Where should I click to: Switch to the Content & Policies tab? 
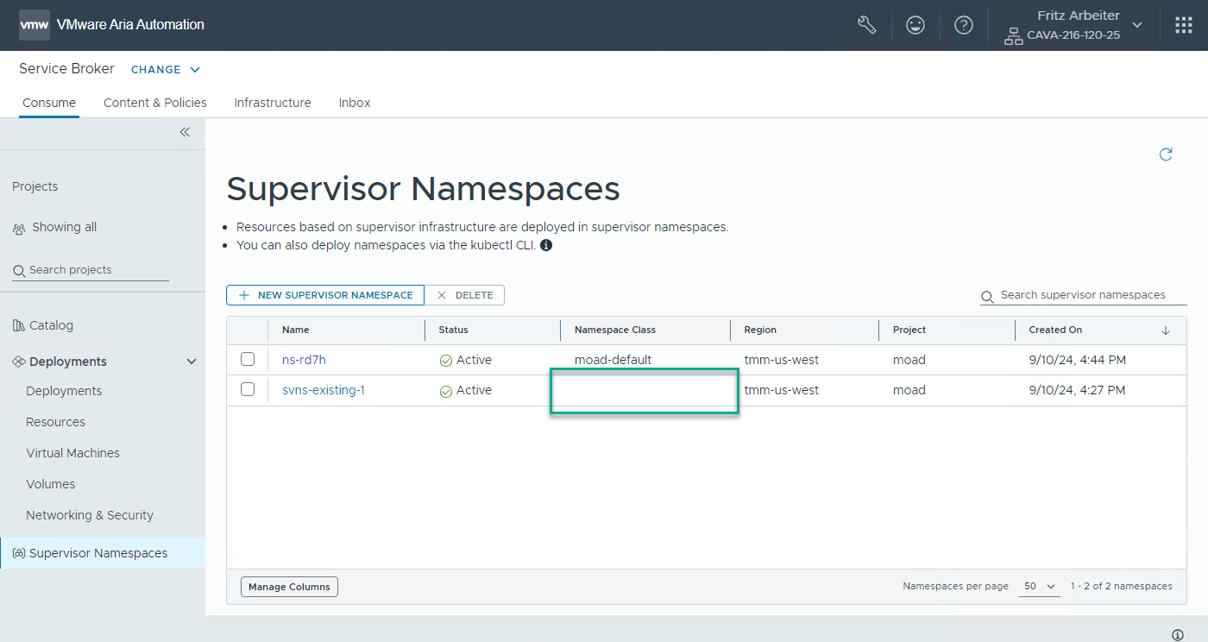point(155,103)
